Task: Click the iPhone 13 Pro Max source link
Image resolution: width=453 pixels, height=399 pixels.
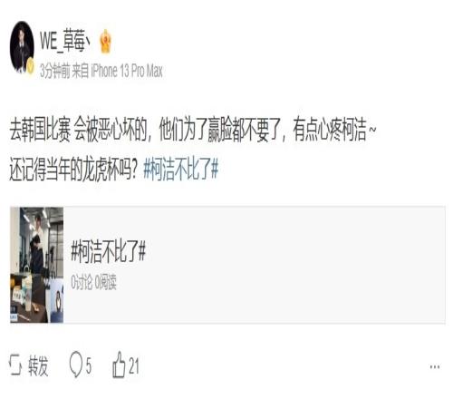Action: pyautogui.click(x=127, y=71)
